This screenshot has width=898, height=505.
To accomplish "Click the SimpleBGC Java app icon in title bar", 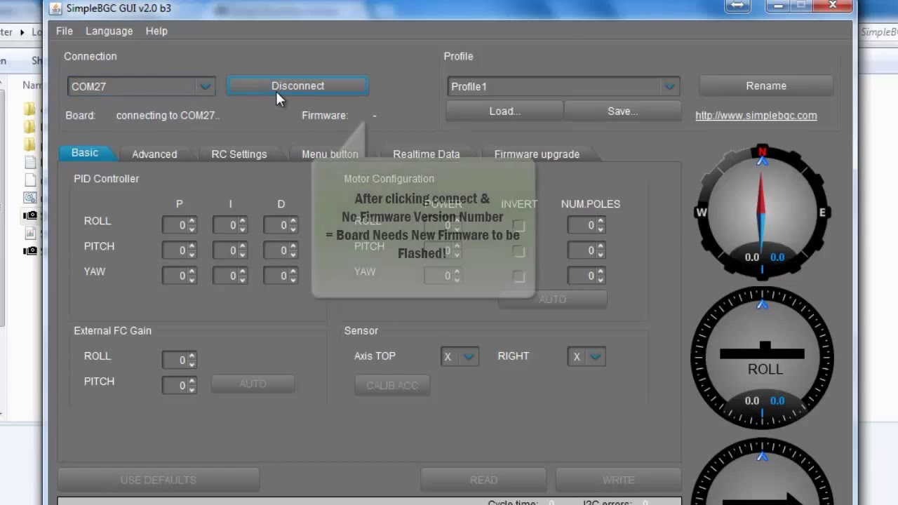I will point(56,8).
